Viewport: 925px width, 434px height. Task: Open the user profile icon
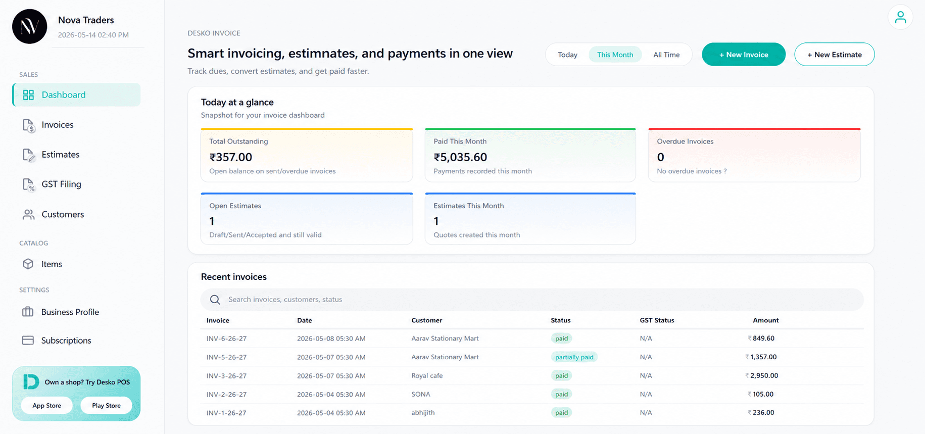point(900,17)
